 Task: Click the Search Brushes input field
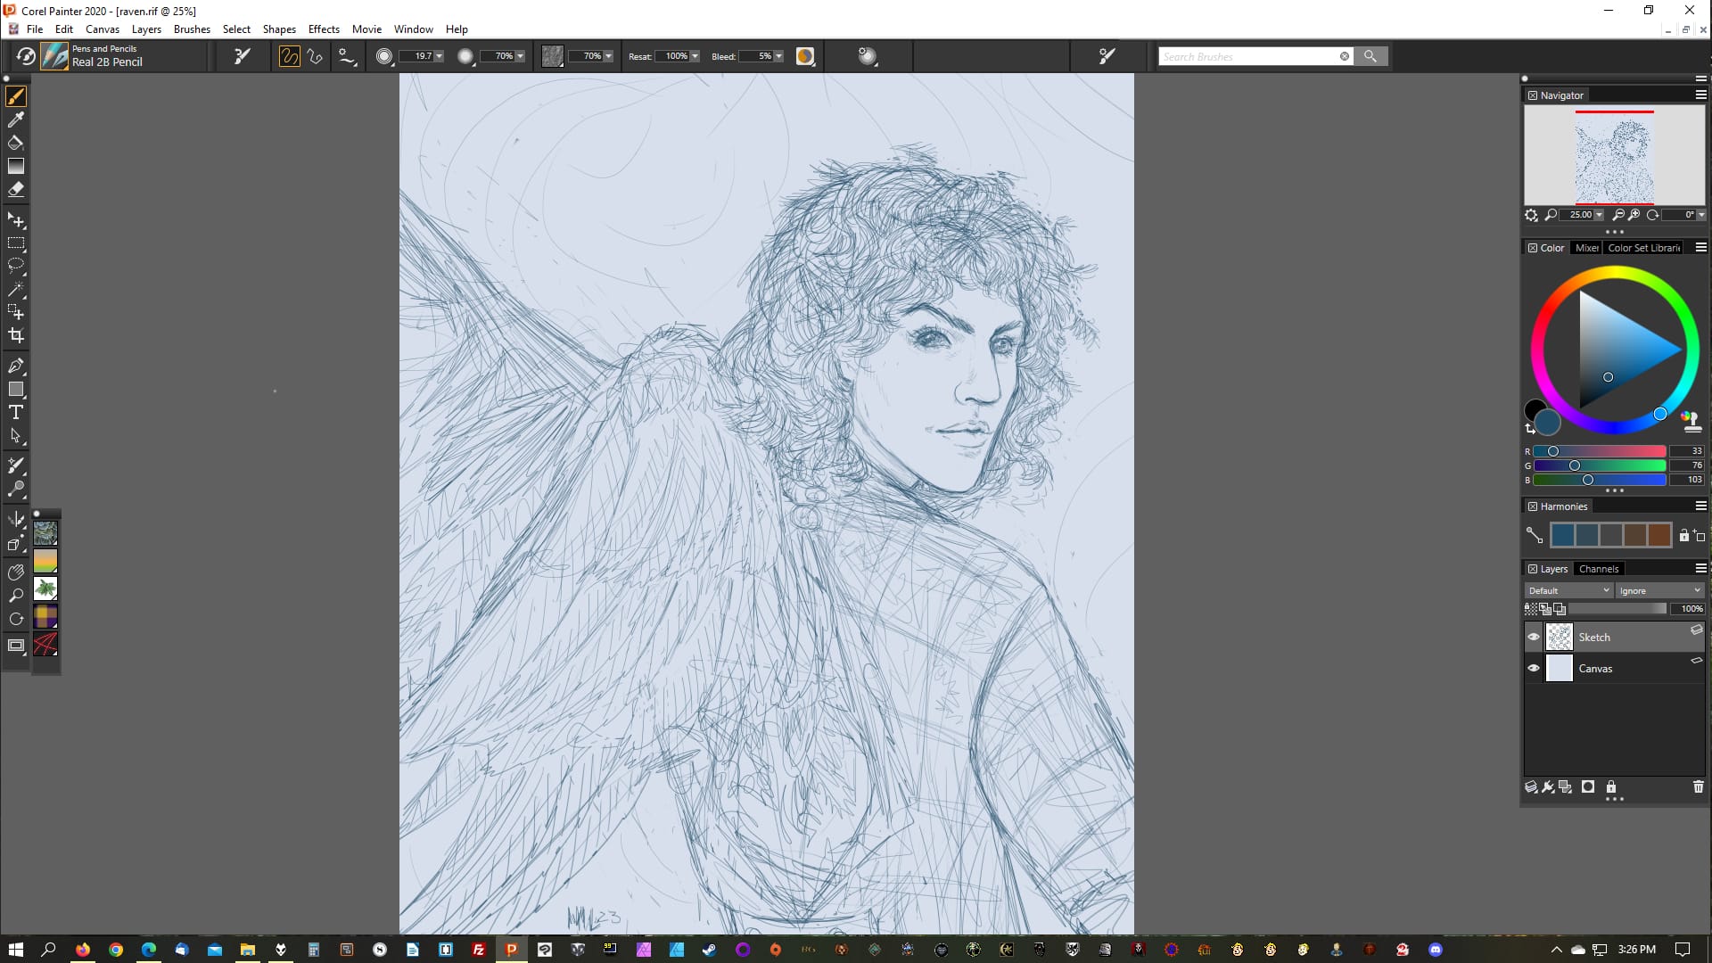click(x=1248, y=56)
